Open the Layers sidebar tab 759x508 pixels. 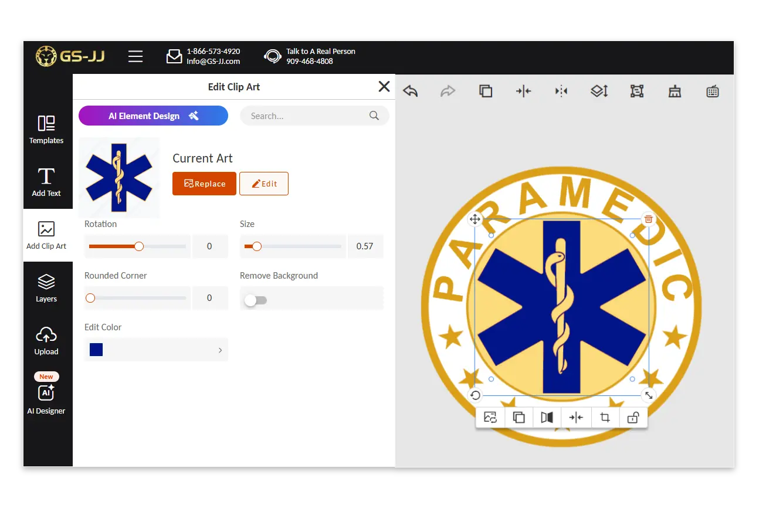46,288
